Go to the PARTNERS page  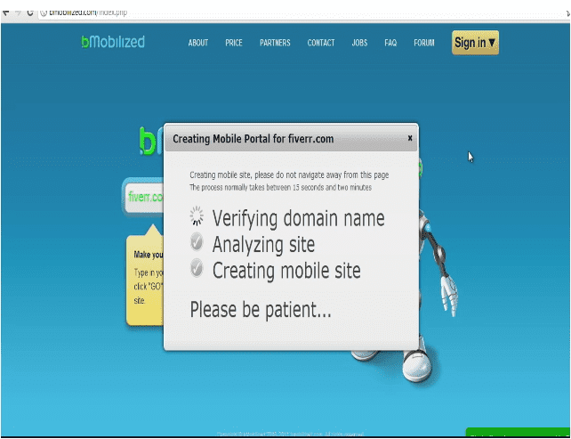275,43
